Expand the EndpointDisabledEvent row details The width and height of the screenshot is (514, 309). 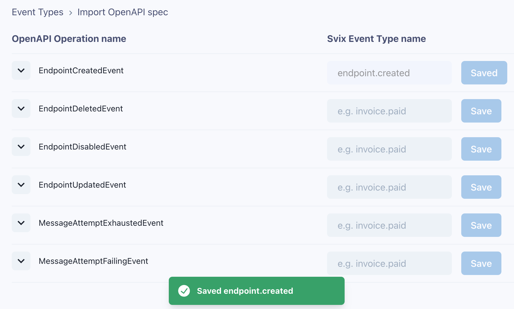(21, 147)
